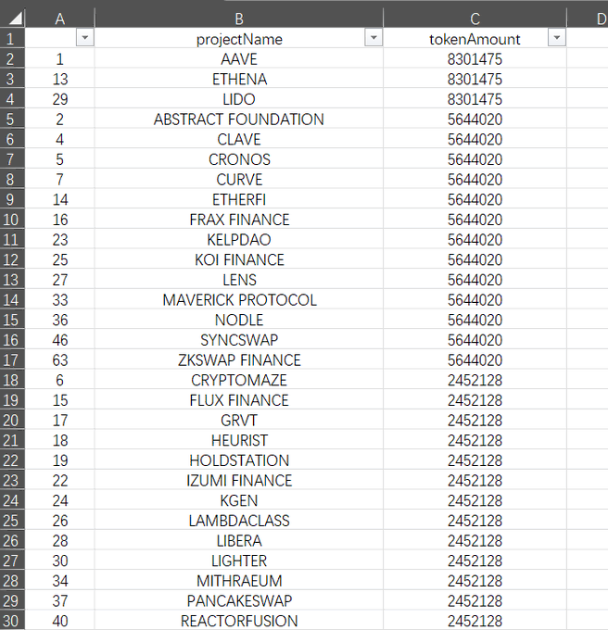608x630 pixels.
Task: Click the ETHERFI cell
Action: pos(239,200)
